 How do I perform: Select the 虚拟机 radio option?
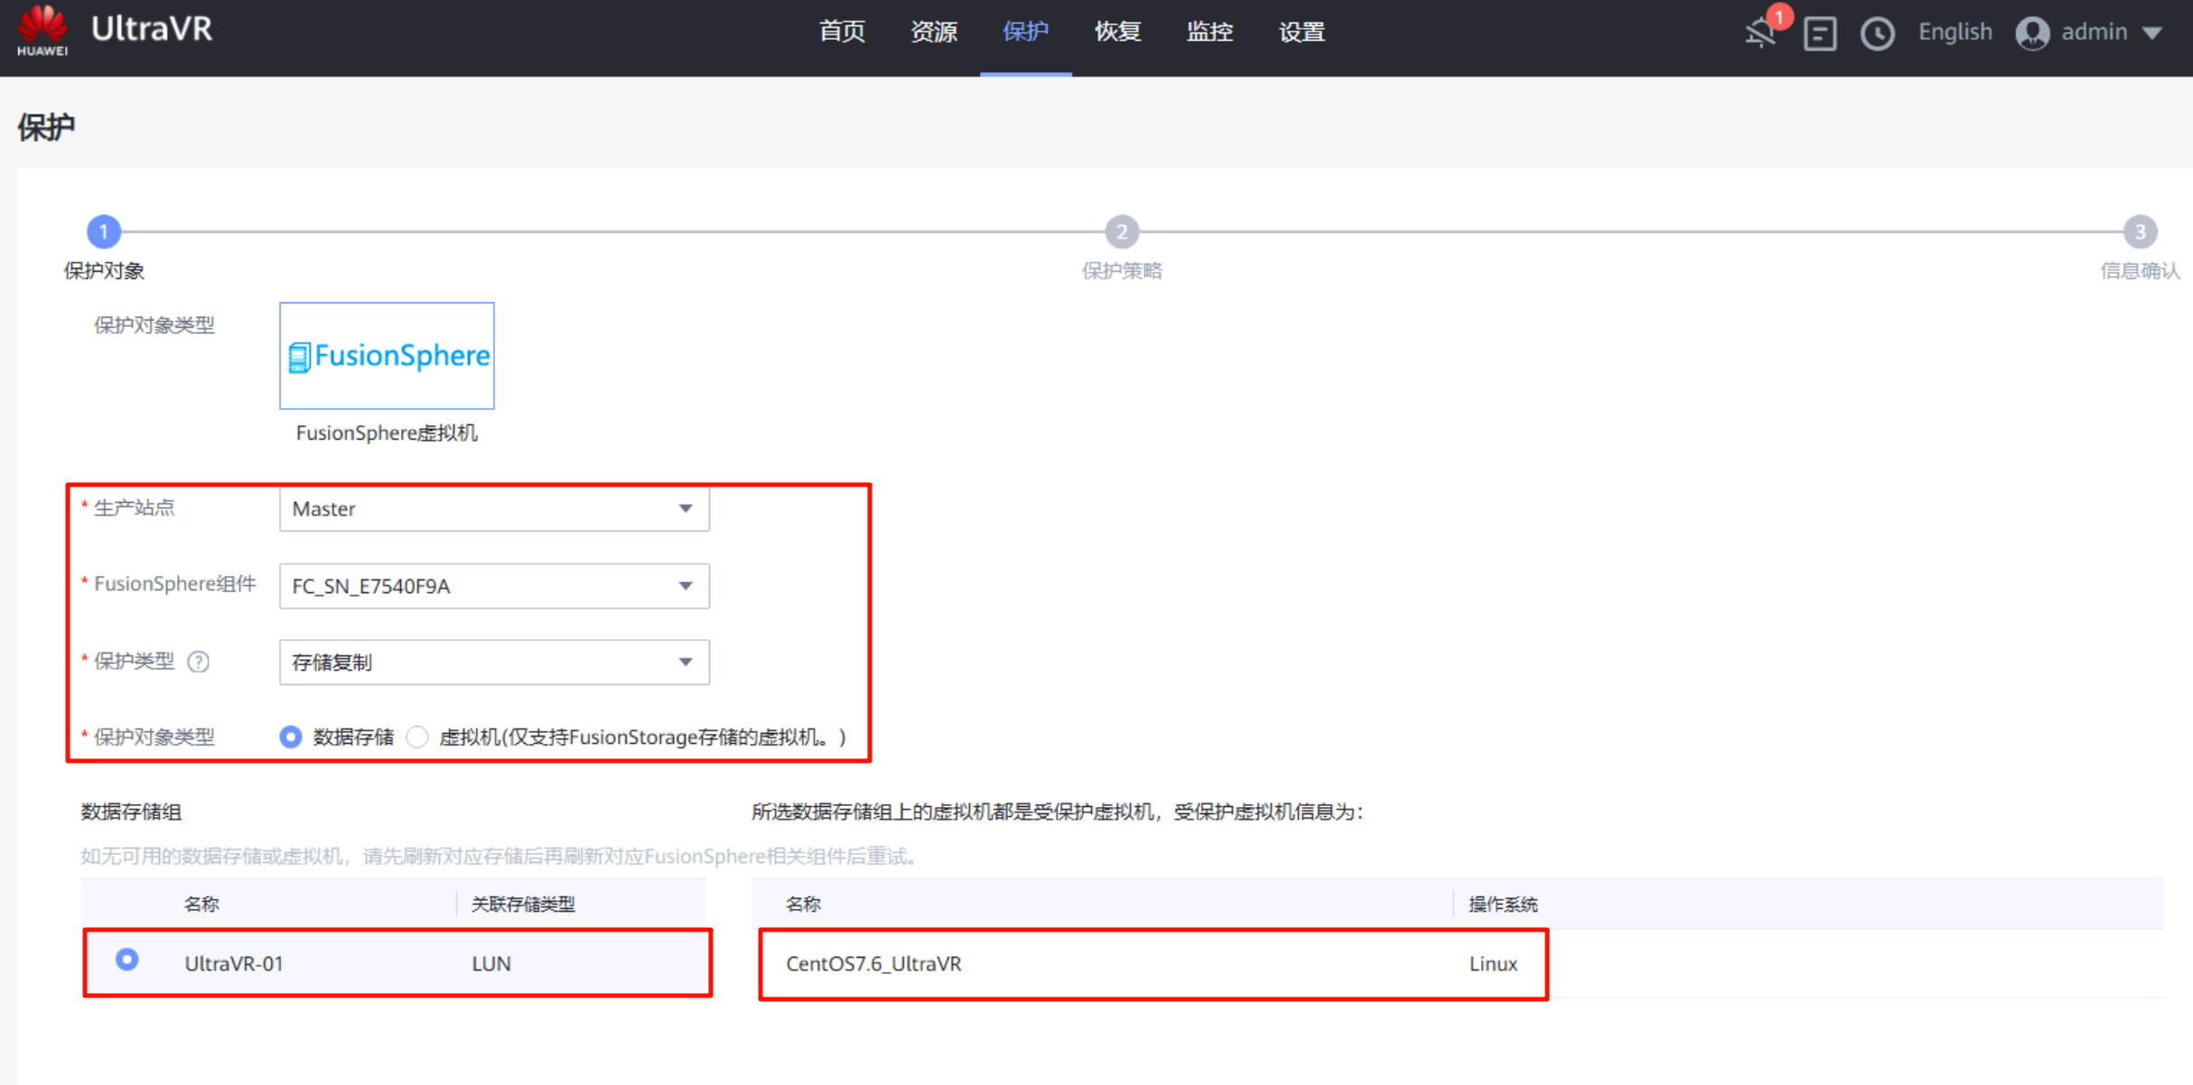click(x=417, y=737)
